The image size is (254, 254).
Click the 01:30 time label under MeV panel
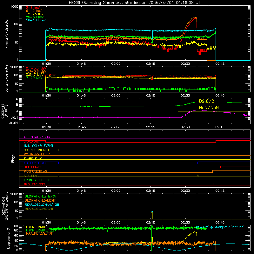point(46,96)
